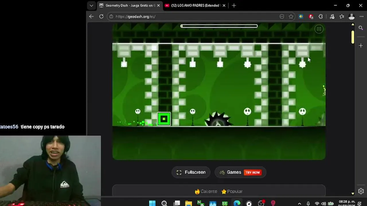Open the sidebar settings gear
The height and width of the screenshot is (206, 367).
click(361, 191)
